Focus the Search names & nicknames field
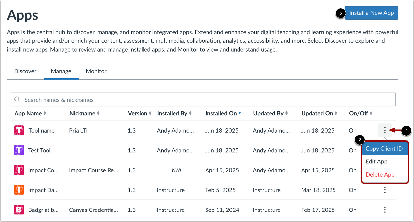 [x=203, y=100]
